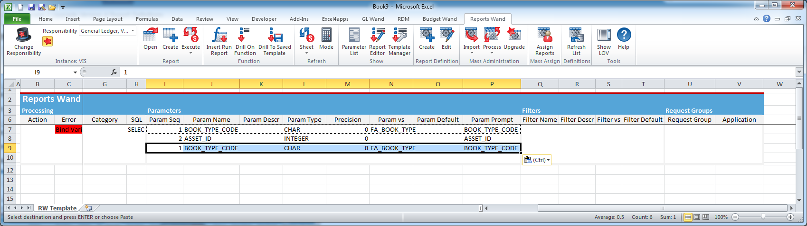
Task: Select the Param Seq header cell
Action: pos(164,120)
